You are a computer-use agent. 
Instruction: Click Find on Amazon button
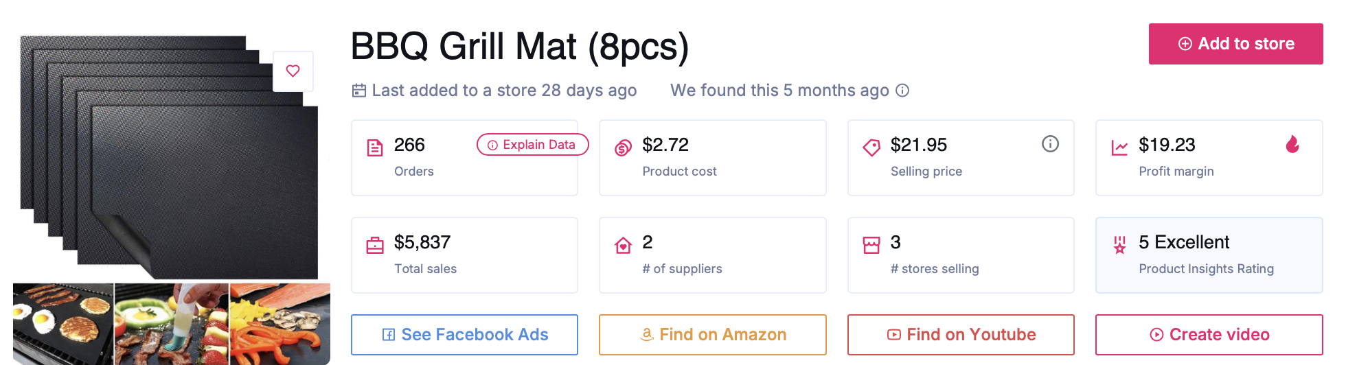[x=713, y=335]
